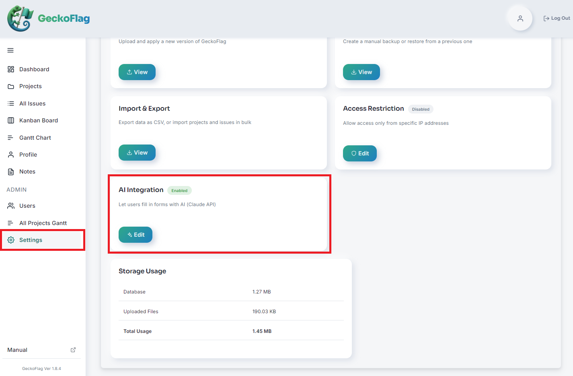
Task: Click View under the backup and restore card
Action: click(361, 72)
